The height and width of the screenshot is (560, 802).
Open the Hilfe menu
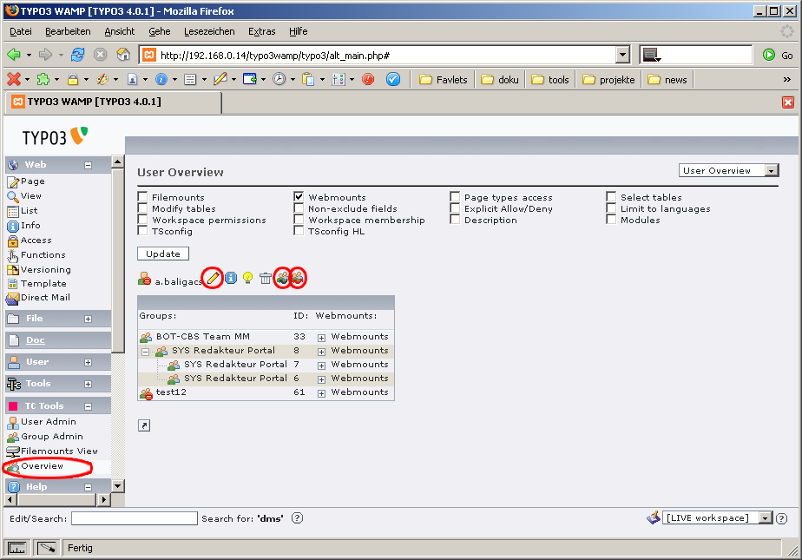[x=299, y=31]
